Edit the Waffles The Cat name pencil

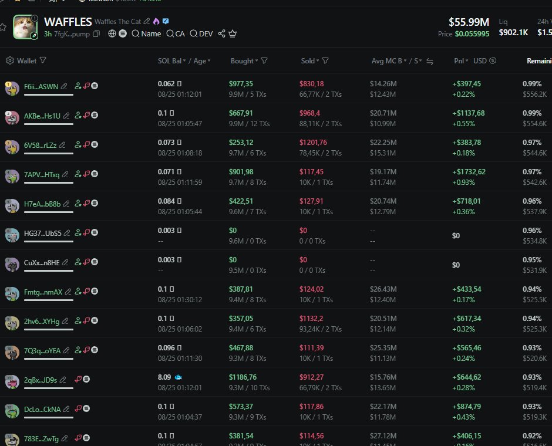146,22
